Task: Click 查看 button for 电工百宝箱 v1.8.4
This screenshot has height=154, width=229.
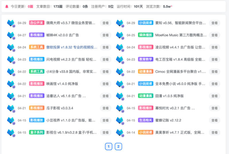Action: (x=214, y=59)
